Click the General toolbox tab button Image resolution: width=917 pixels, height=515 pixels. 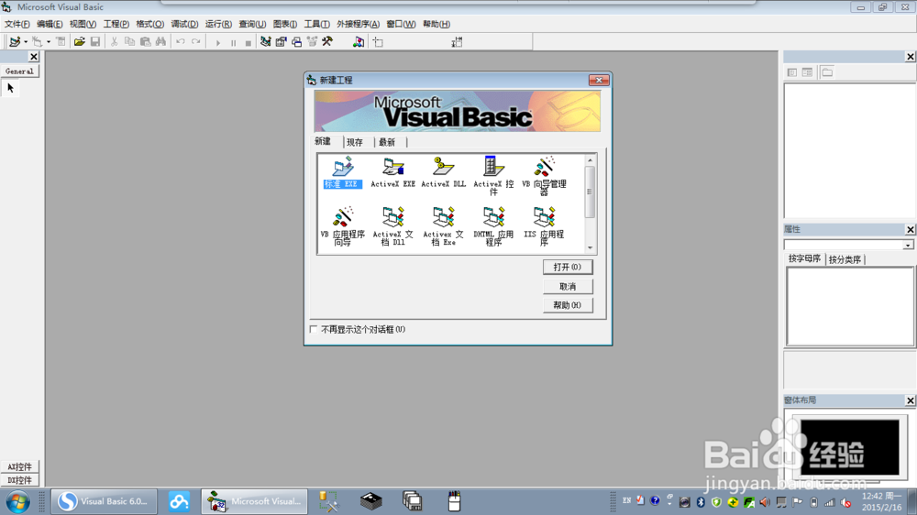click(19, 71)
